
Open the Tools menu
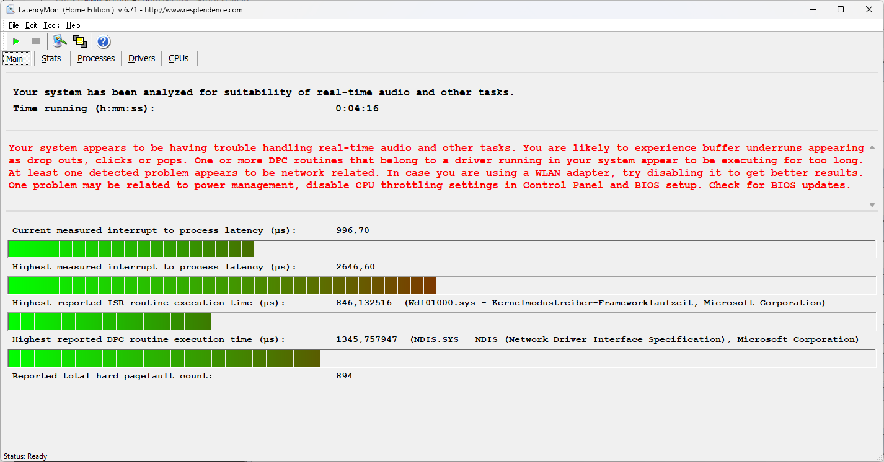tap(51, 25)
